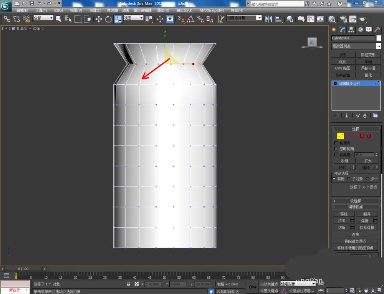The height and width of the screenshot is (294, 384).
Task: Open the Material Editor icon
Action: coord(332,19)
